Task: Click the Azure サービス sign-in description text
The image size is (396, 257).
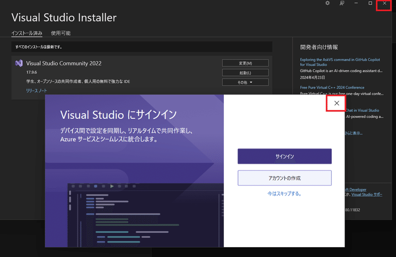Action: pyautogui.click(x=126, y=135)
